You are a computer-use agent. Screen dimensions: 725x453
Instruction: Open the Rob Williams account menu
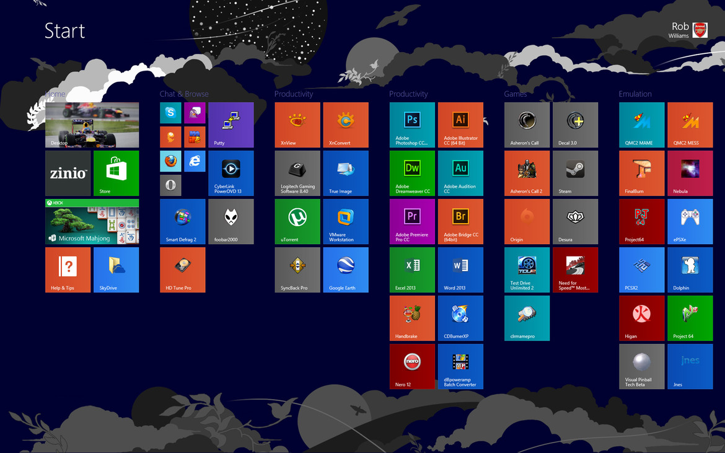click(x=688, y=30)
